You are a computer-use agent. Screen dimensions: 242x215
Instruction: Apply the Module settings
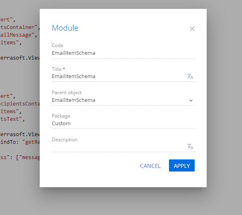pos(182,165)
